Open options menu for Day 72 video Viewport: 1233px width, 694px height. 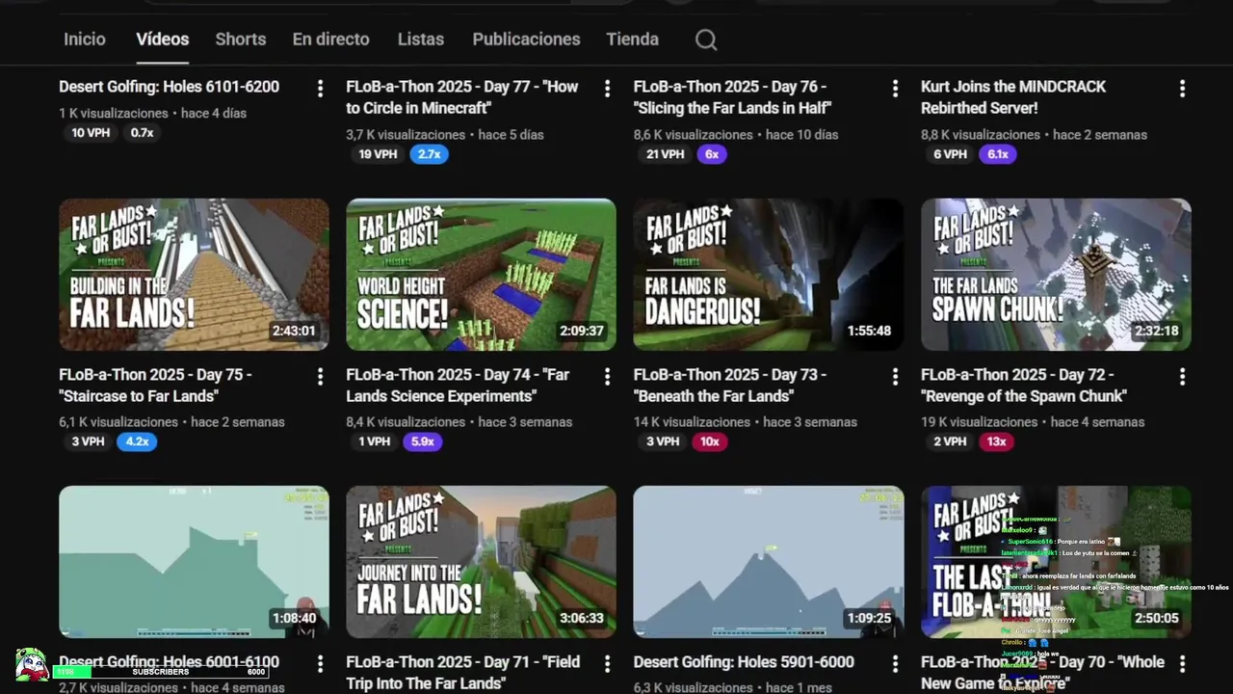[1182, 377]
